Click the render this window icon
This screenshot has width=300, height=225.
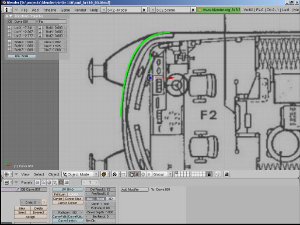[x=226, y=174]
